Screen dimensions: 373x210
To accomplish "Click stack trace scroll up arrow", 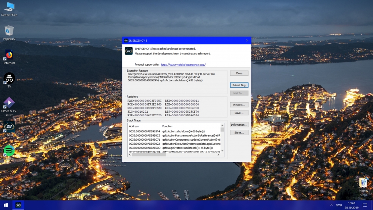I will click(222, 125).
